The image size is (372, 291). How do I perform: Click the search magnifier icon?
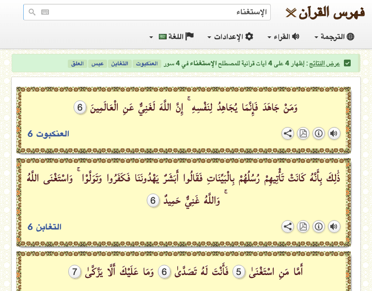32,12
